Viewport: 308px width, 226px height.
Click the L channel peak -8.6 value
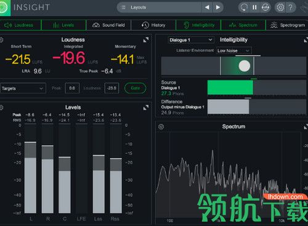point(30,115)
